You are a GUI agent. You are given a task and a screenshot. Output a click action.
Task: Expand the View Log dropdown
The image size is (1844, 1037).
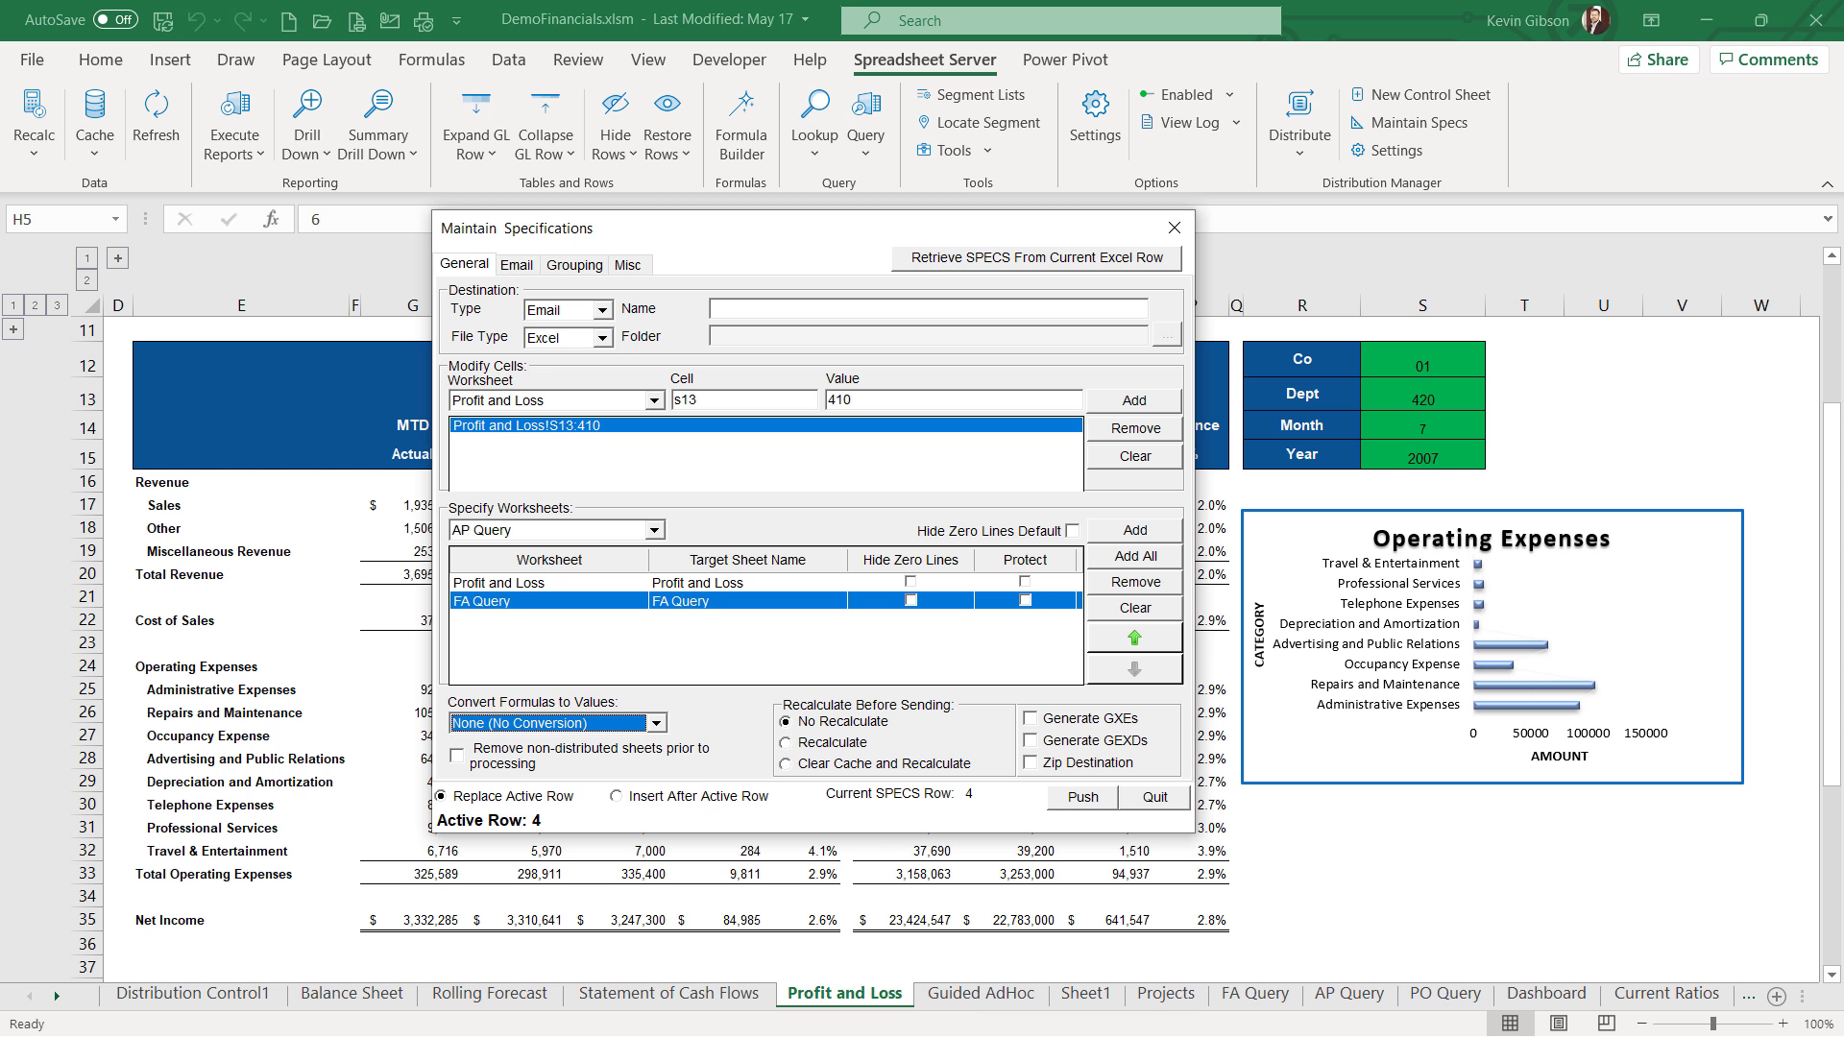pos(1236,123)
